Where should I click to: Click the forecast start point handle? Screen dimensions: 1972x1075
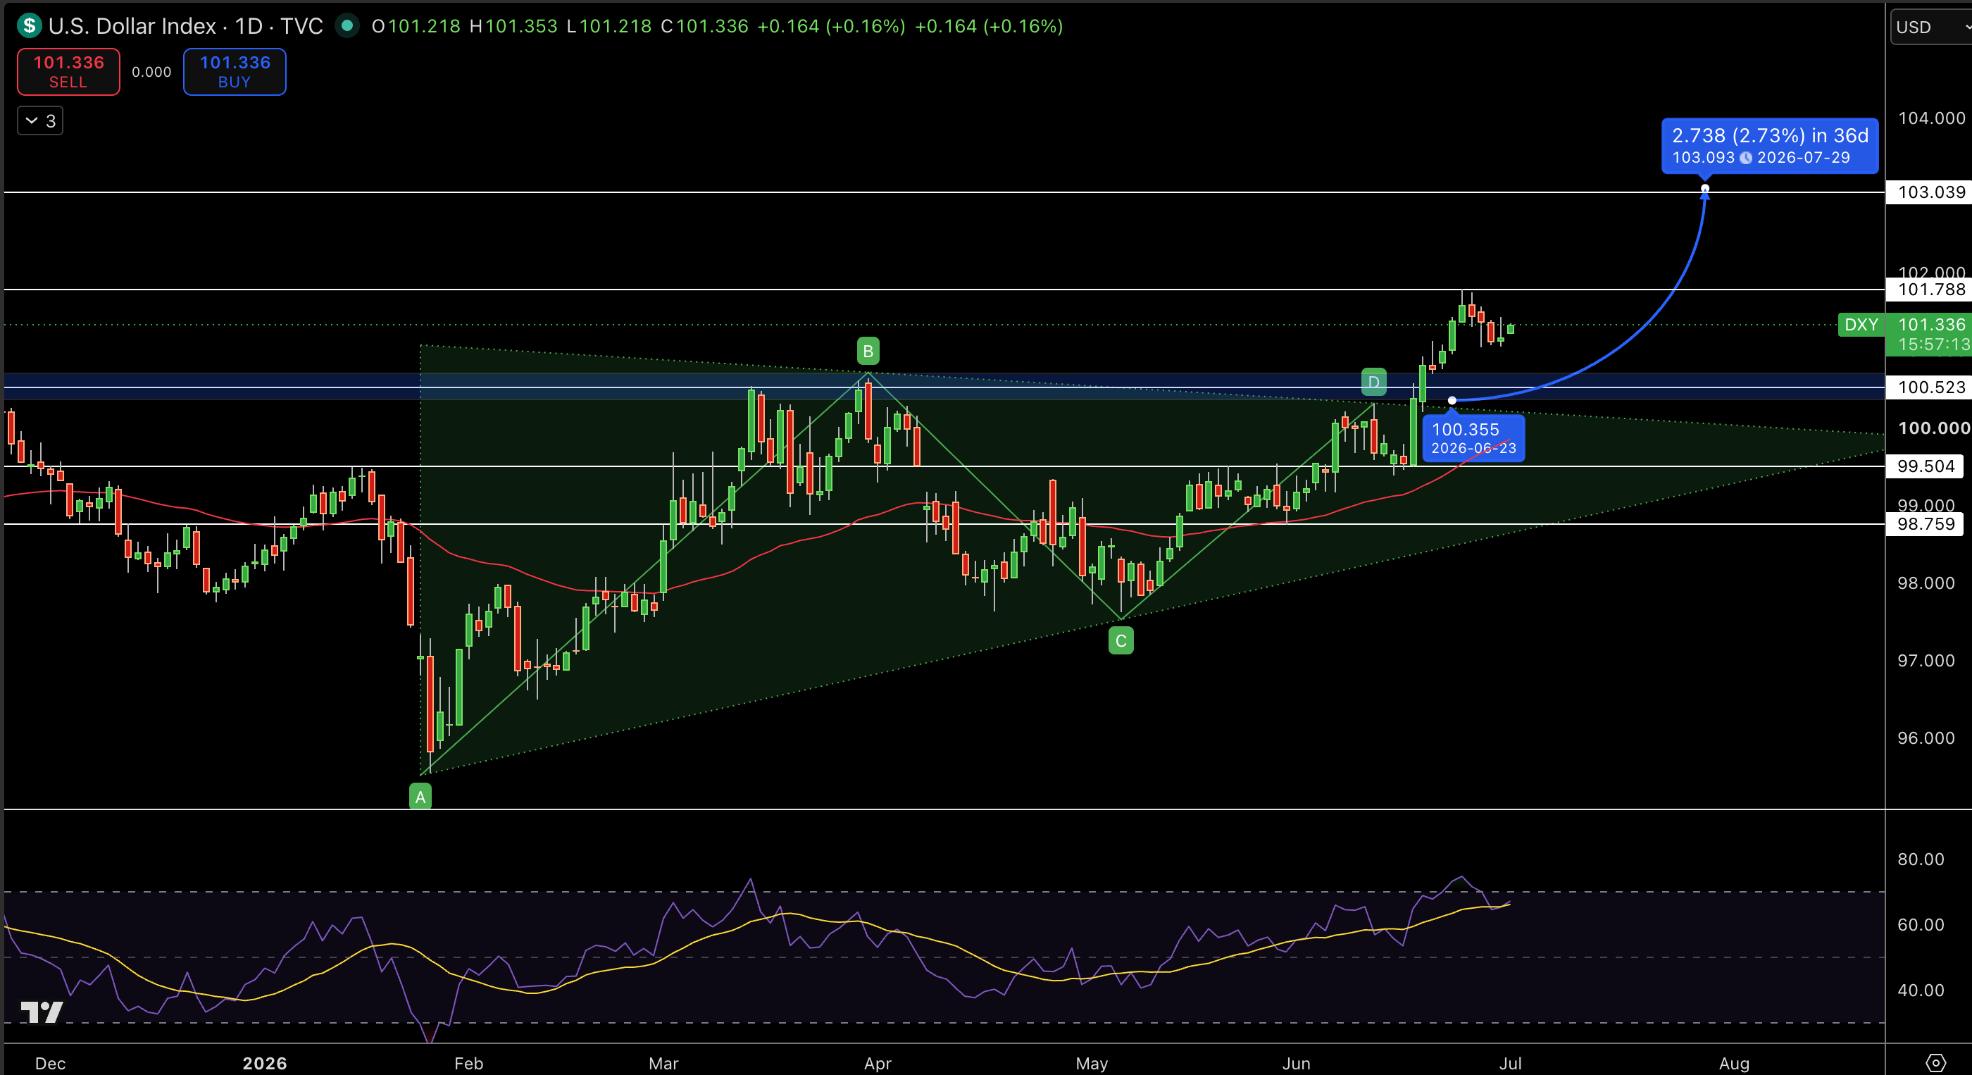1452,400
